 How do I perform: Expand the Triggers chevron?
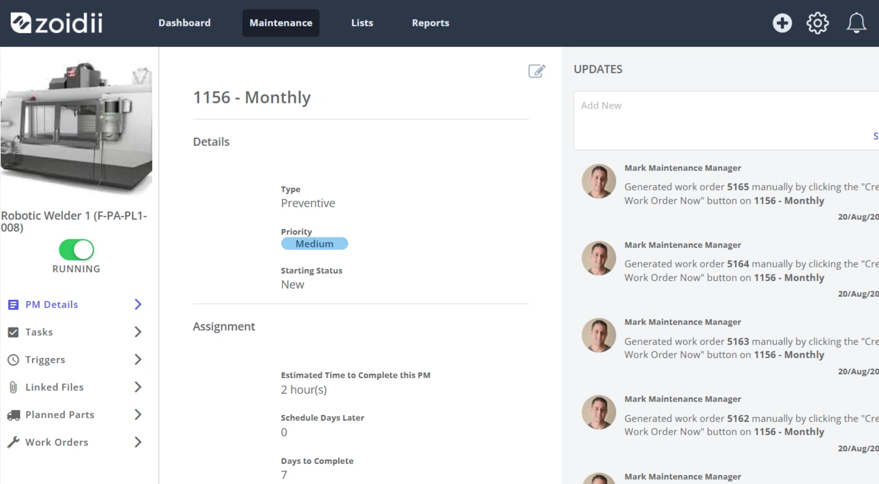138,359
